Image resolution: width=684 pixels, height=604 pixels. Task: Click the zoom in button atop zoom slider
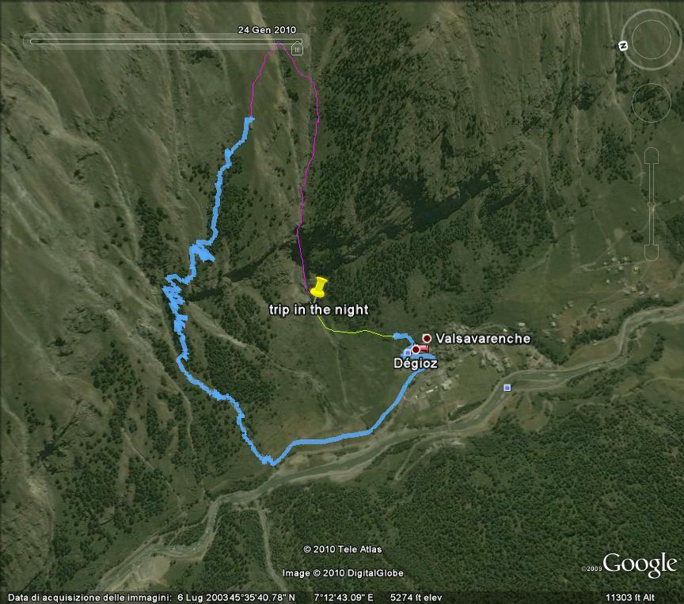652,155
